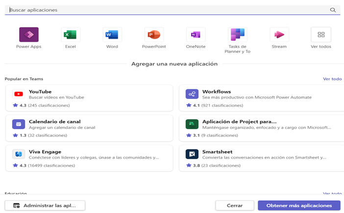Open the YouTube card title
Image resolution: width=344 pixels, height=213 pixels.
pos(40,92)
